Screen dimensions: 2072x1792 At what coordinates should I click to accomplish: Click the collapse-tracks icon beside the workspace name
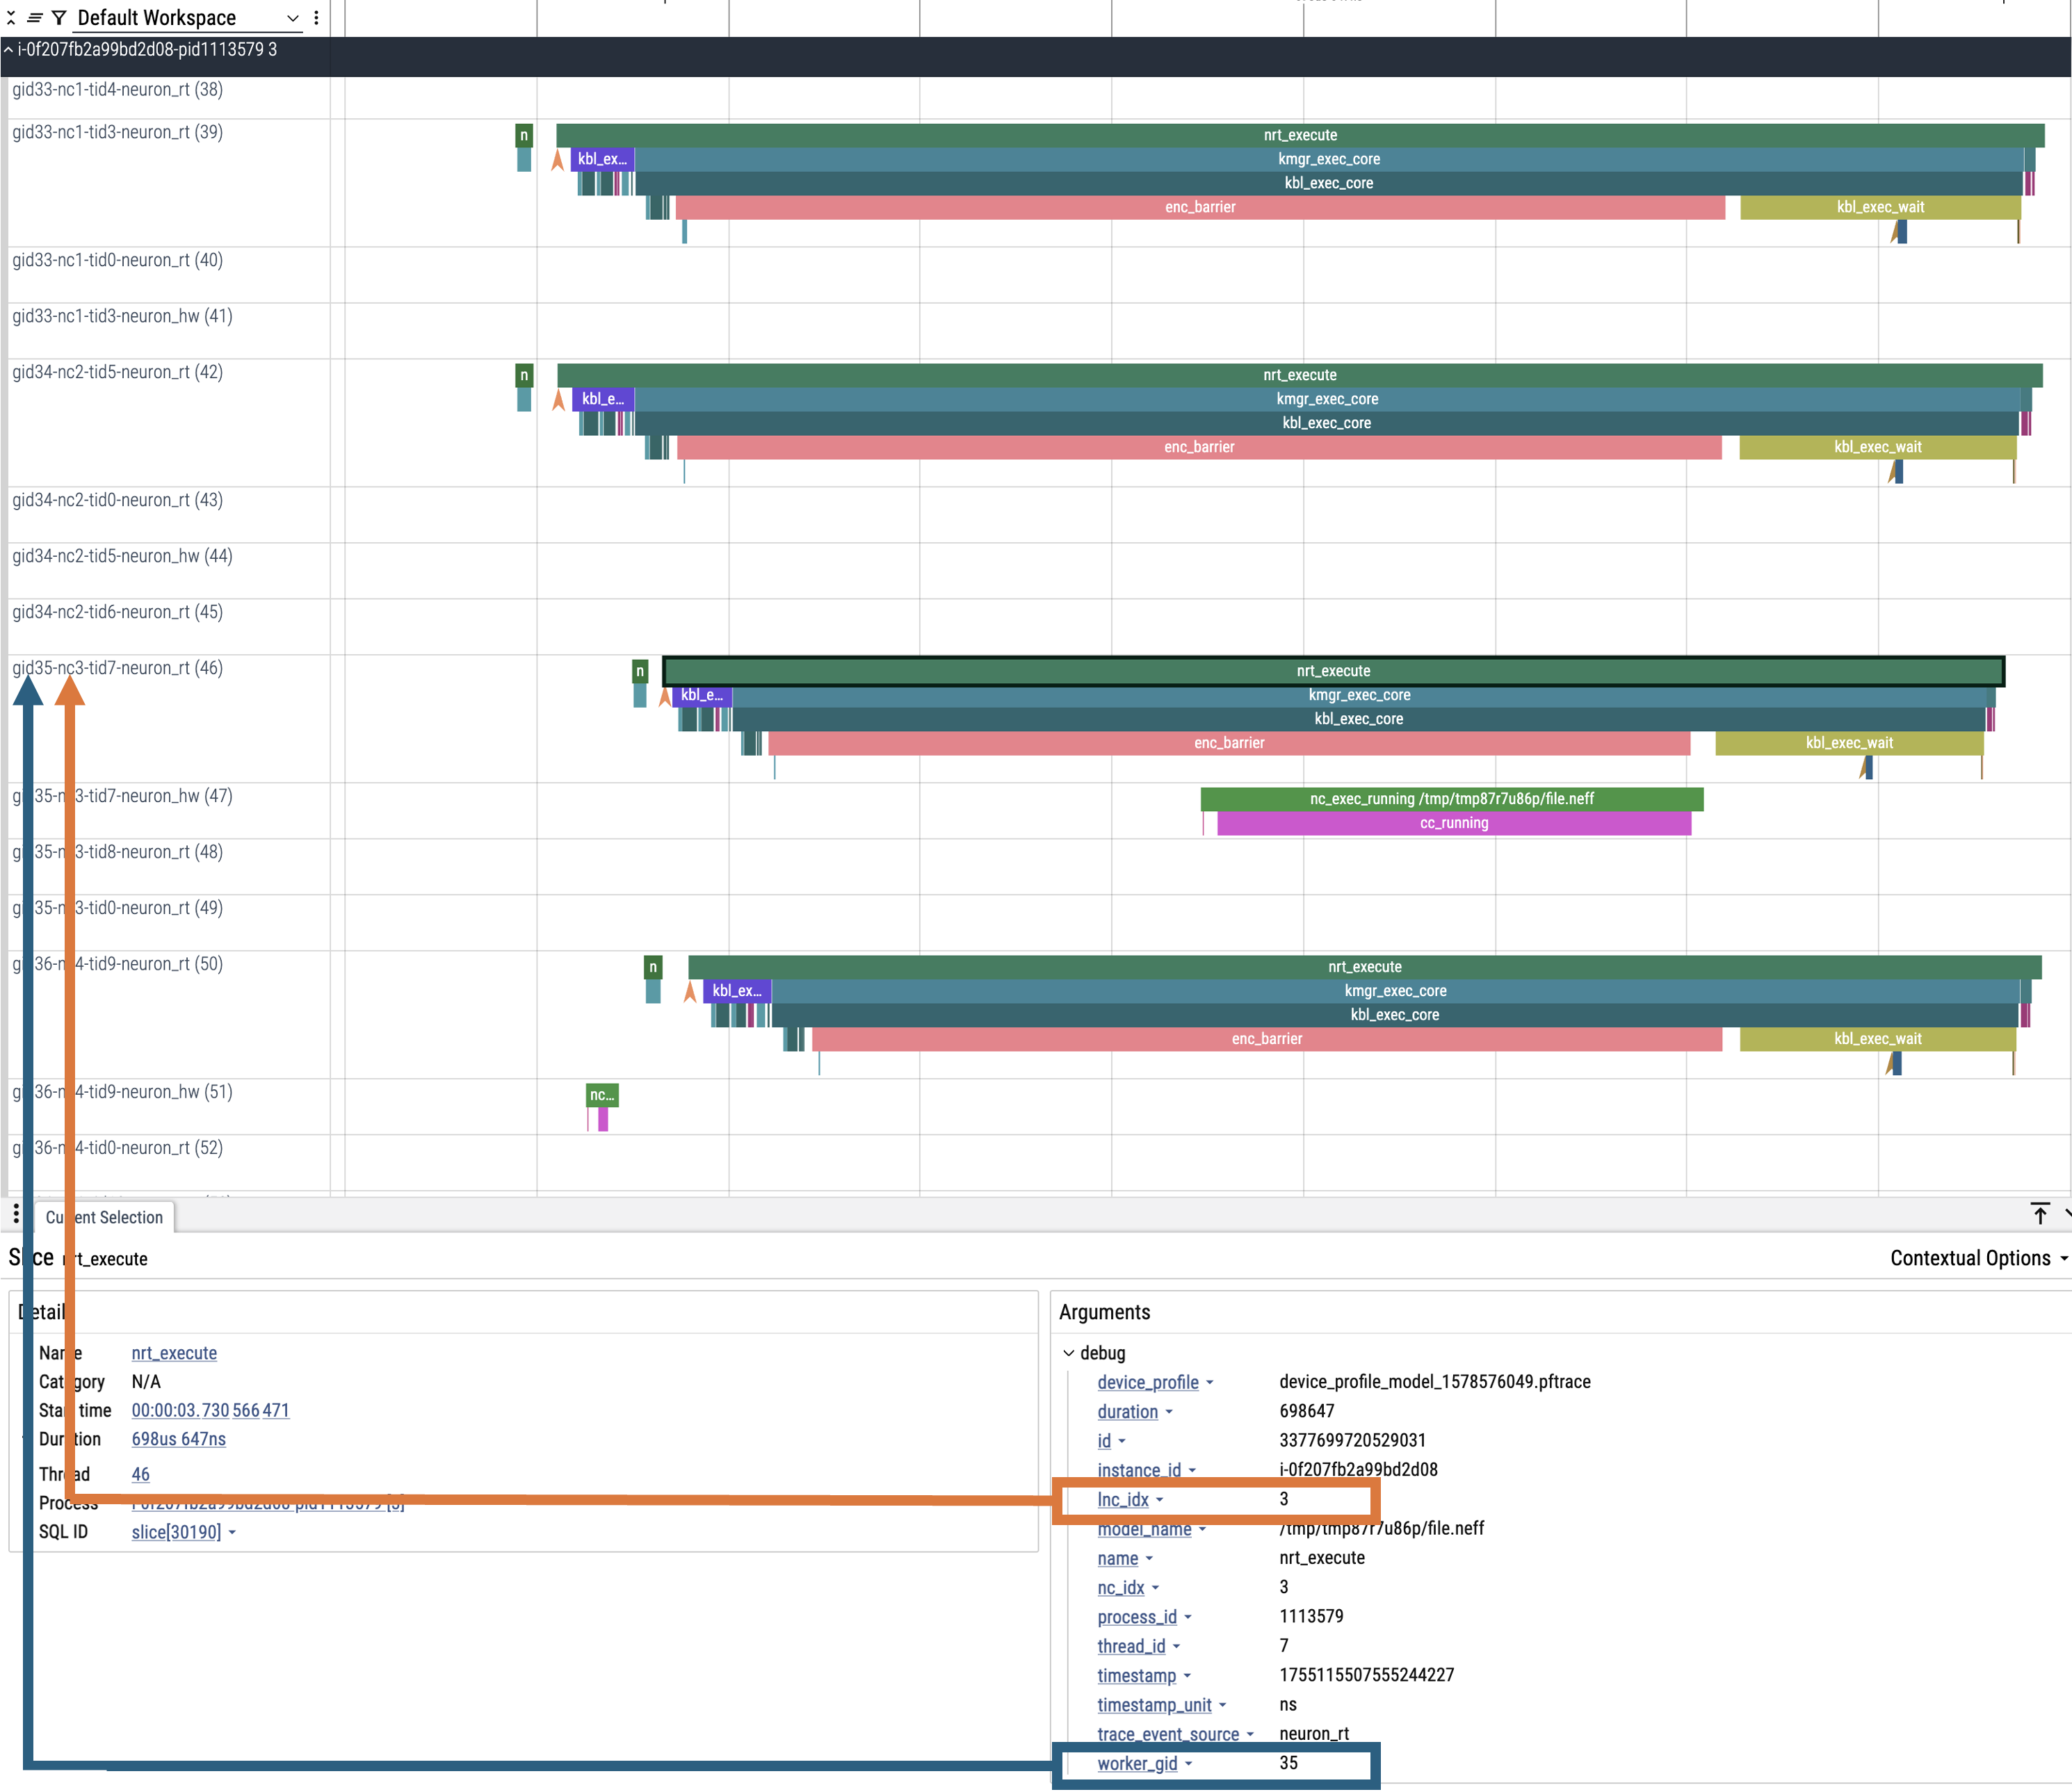[12, 17]
